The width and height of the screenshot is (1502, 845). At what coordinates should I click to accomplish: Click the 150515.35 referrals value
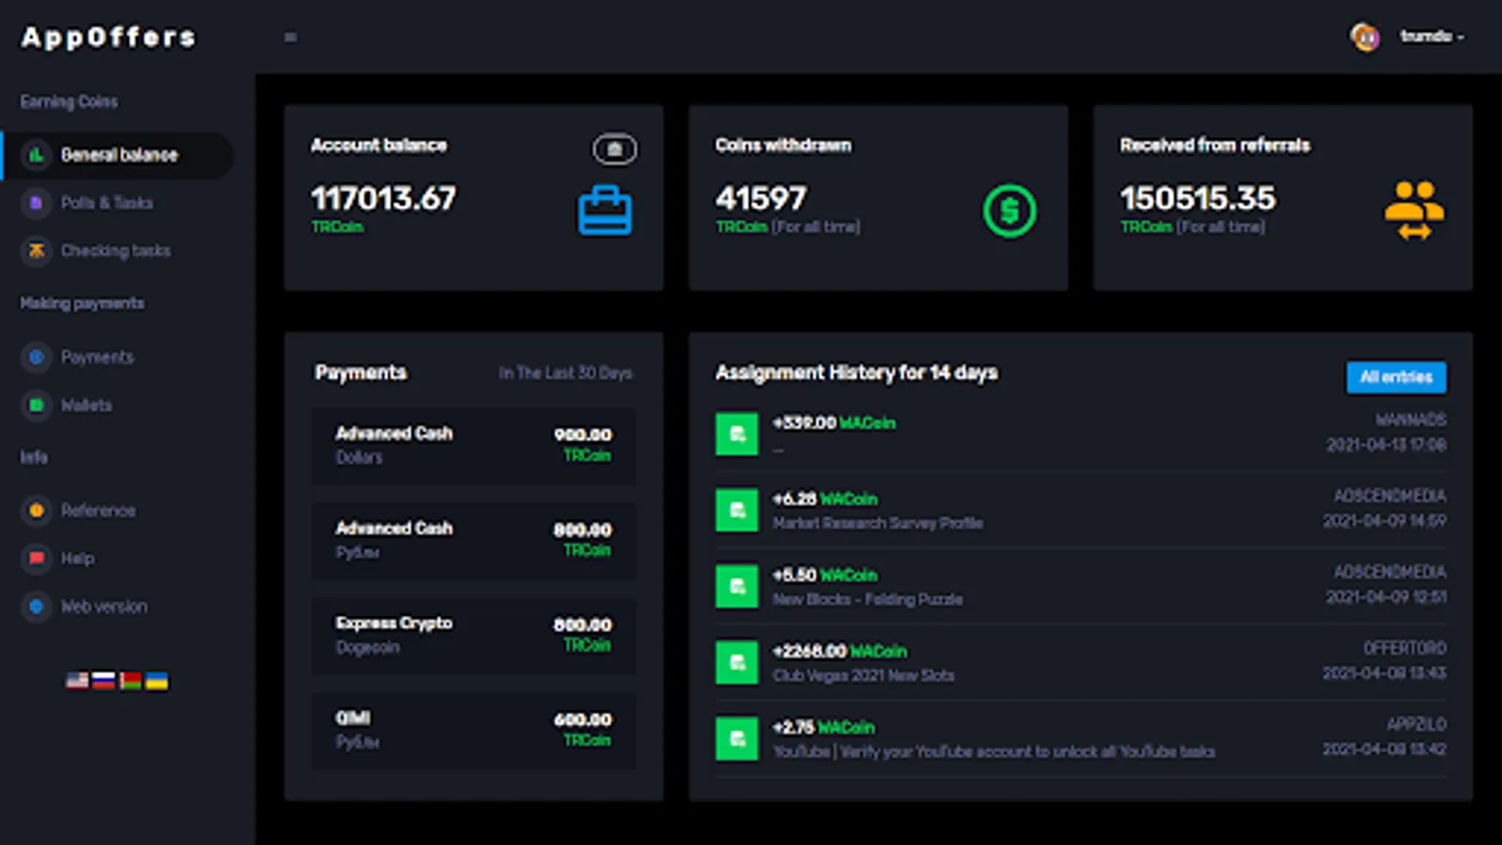pos(1198,198)
